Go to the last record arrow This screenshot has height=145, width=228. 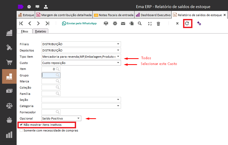pyautogui.click(x=47, y=23)
